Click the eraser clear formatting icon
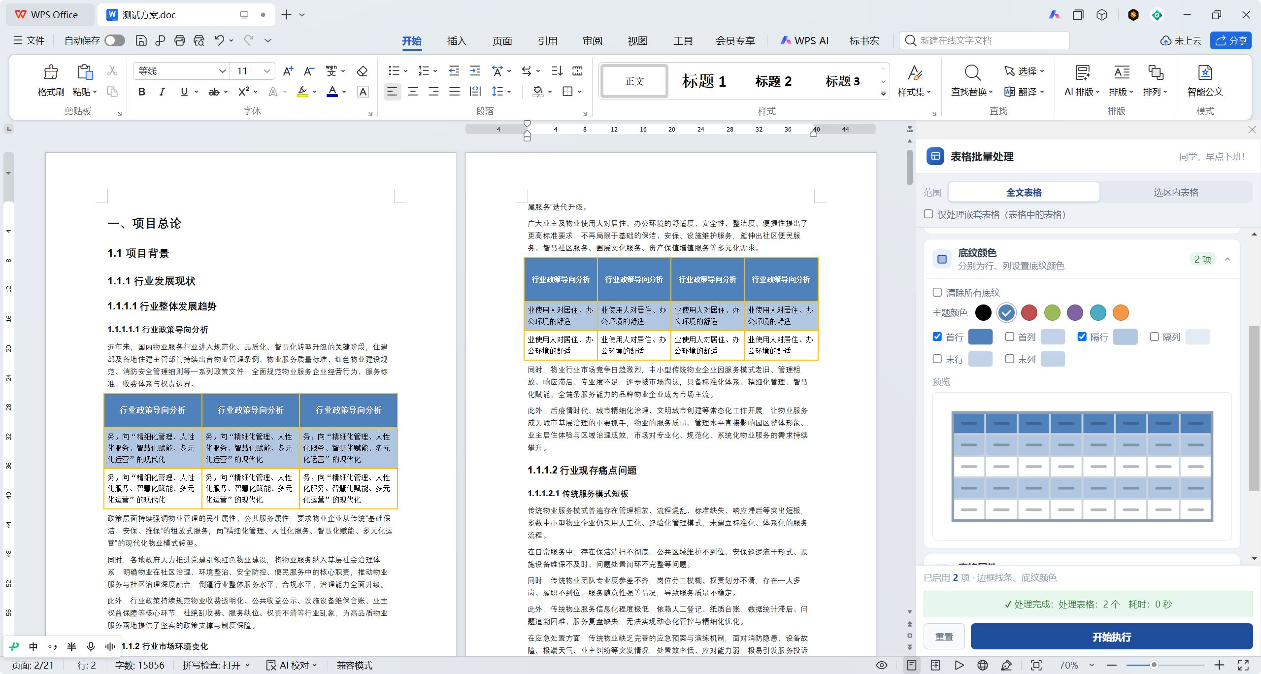Screen dimensions: 1261x674 [x=362, y=71]
